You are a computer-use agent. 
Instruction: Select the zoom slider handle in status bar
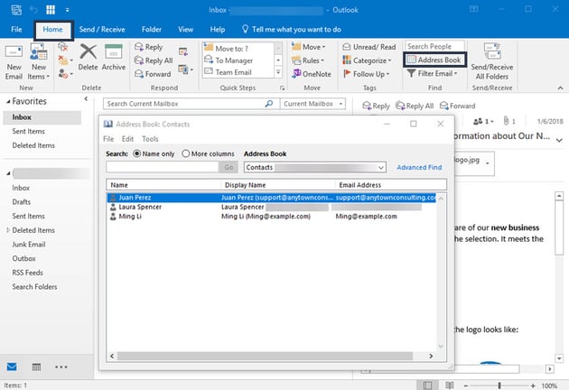click(x=499, y=385)
